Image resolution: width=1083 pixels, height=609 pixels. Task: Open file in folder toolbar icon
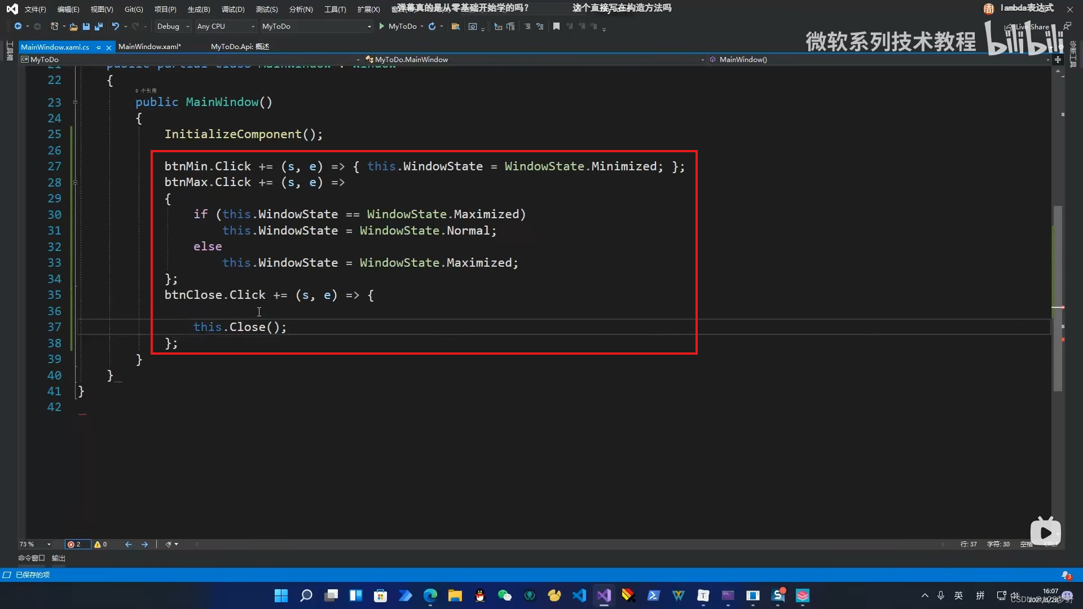(x=455, y=27)
